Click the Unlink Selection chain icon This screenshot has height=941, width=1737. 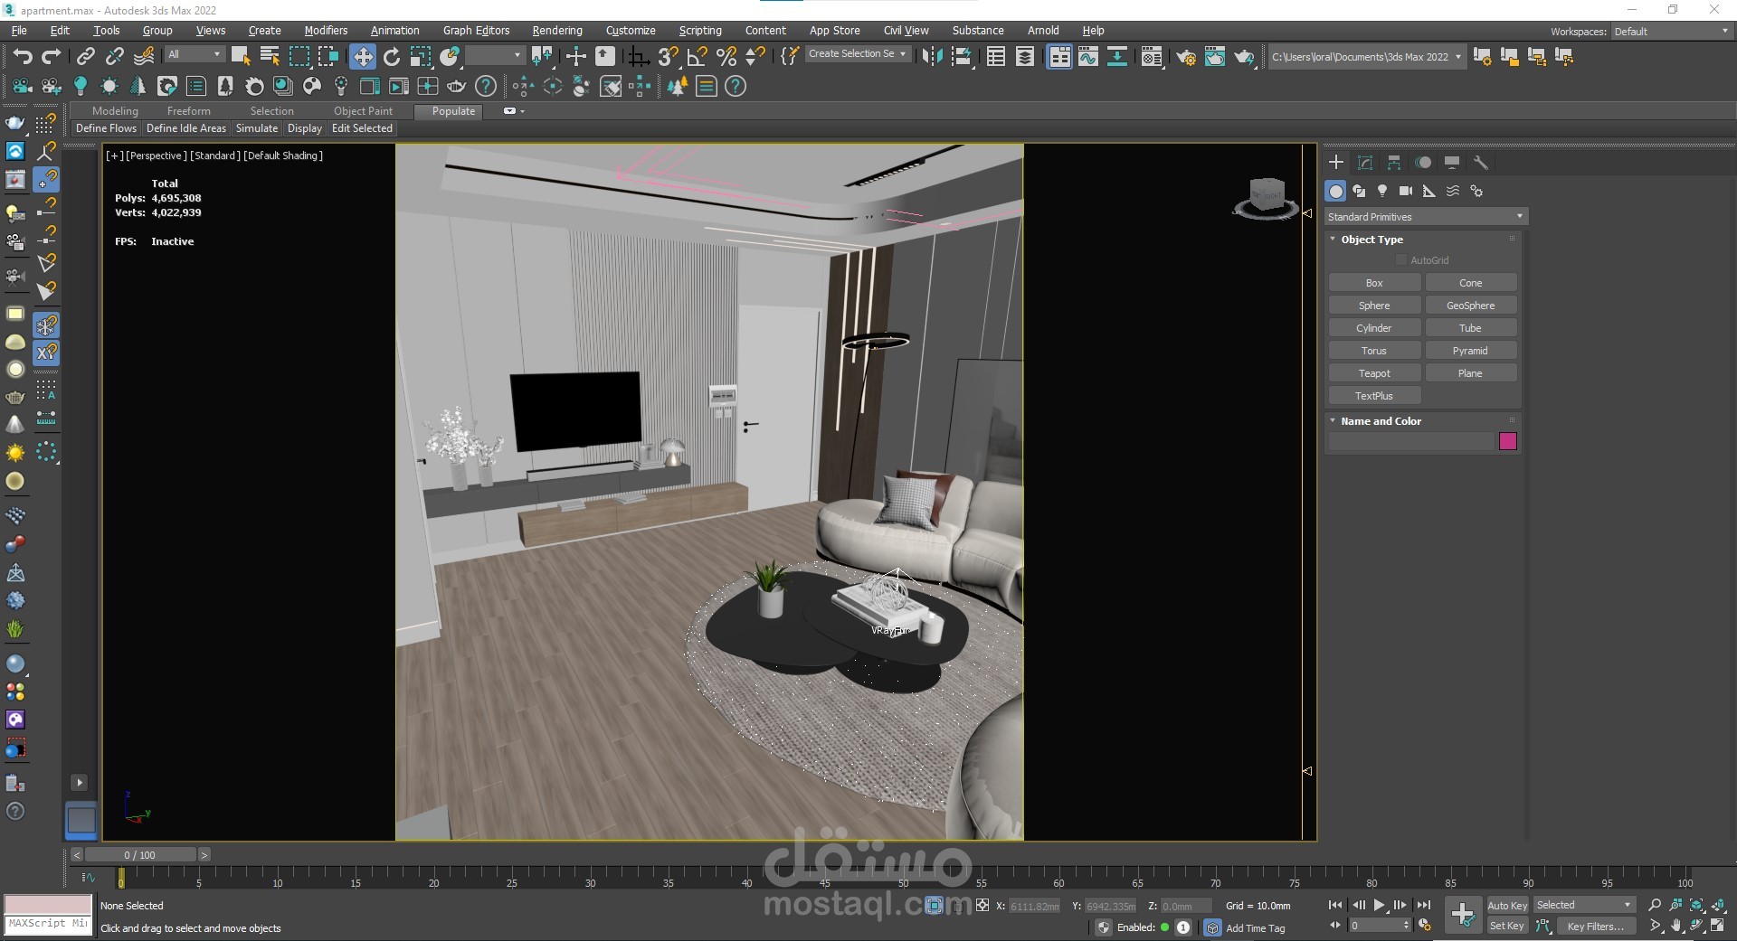(x=115, y=57)
